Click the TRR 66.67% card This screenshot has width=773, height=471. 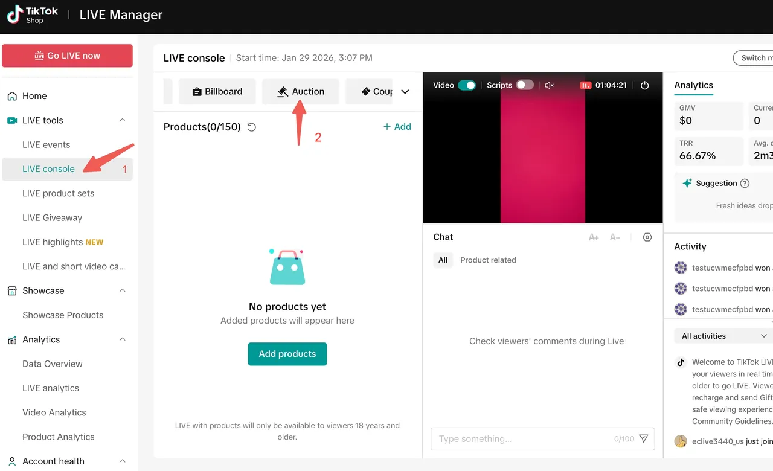[x=709, y=151]
